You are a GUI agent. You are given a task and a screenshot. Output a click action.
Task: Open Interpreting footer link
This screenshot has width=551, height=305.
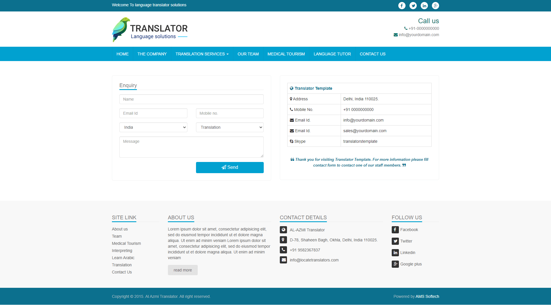[122, 251]
